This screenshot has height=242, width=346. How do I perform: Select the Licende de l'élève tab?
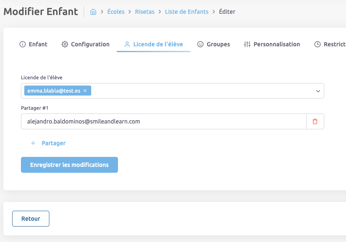click(x=158, y=44)
